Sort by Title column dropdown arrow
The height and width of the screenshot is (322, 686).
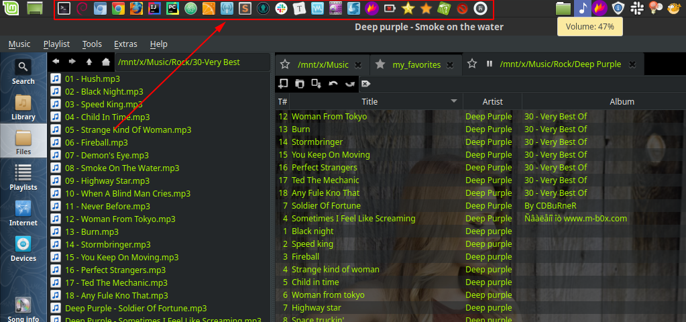click(x=455, y=101)
